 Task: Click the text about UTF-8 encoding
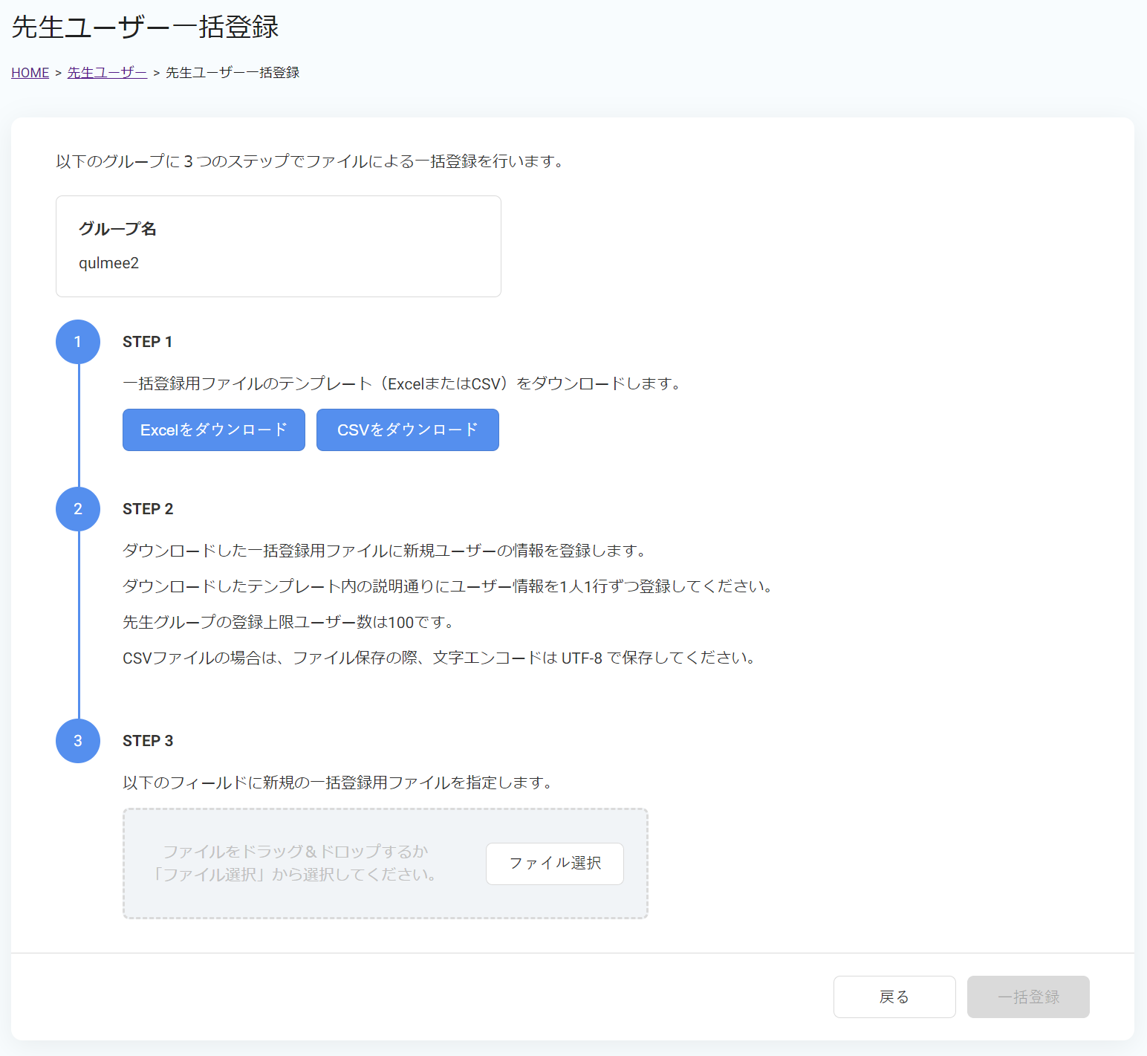[x=439, y=658]
